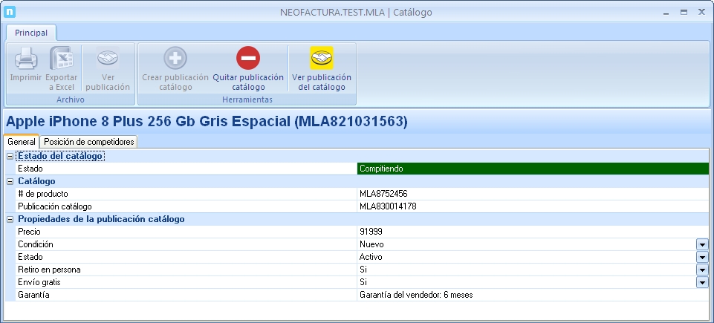The height and width of the screenshot is (323, 714).
Task: Collapse the Catálogo section
Action: (x=10, y=181)
